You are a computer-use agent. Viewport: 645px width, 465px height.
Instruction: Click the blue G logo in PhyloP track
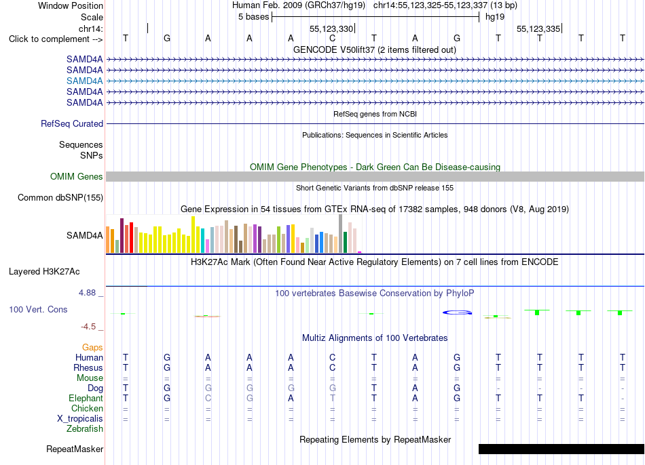pyautogui.click(x=457, y=312)
